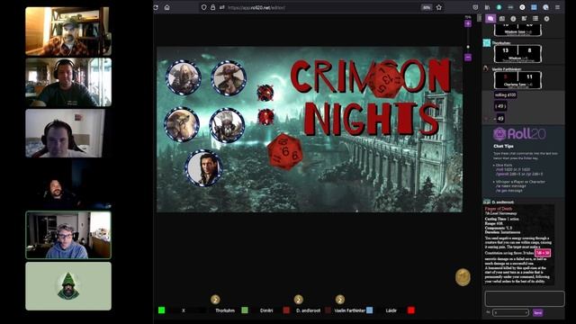Open the Roll20 Art Library tab
Viewport: 576px width, 324px height.
502,19
